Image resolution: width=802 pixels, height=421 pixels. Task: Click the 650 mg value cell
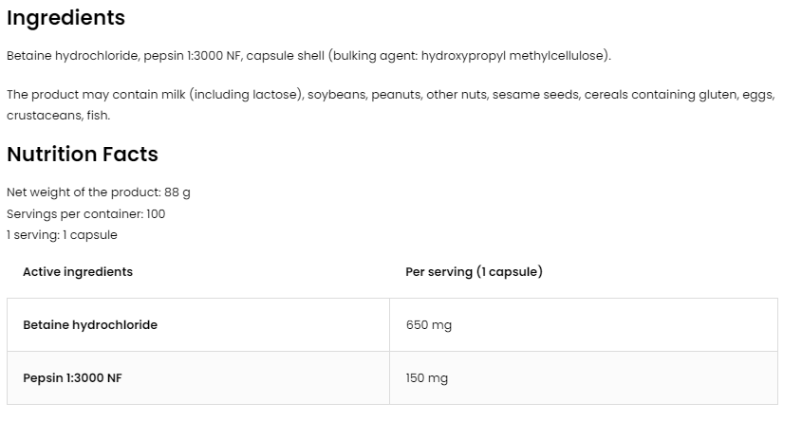[x=429, y=325]
